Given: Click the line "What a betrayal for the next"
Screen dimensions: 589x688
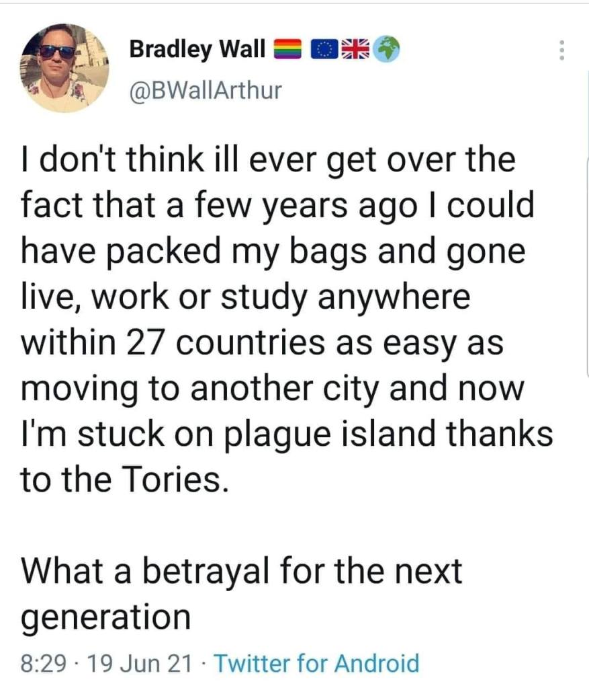Looking at the screenshot, I should [x=242, y=570].
